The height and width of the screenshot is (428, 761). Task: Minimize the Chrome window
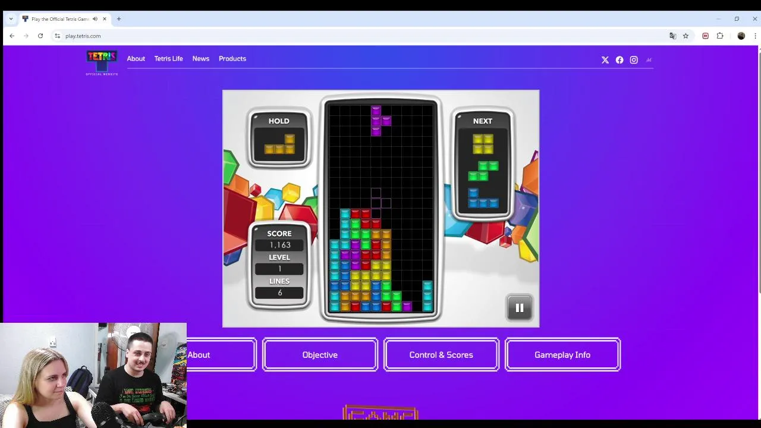coord(718,19)
